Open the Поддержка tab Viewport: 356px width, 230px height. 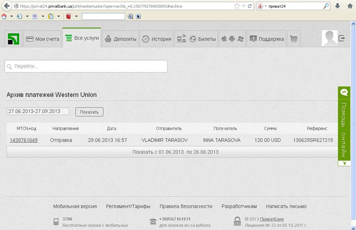coord(267,39)
